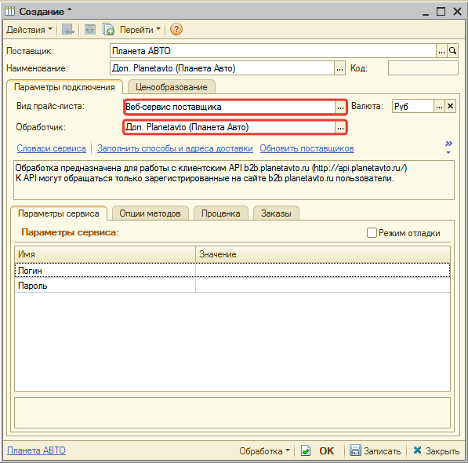Enable the Режим отладки checkbox
This screenshot has width=468, height=463.
pyautogui.click(x=372, y=233)
